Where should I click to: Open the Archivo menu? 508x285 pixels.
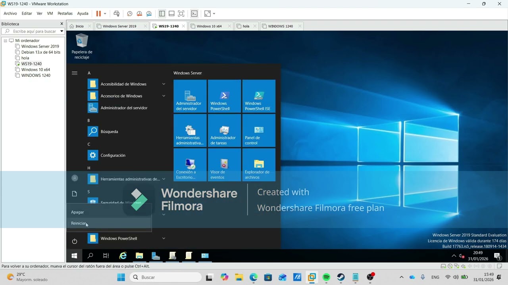click(x=10, y=13)
